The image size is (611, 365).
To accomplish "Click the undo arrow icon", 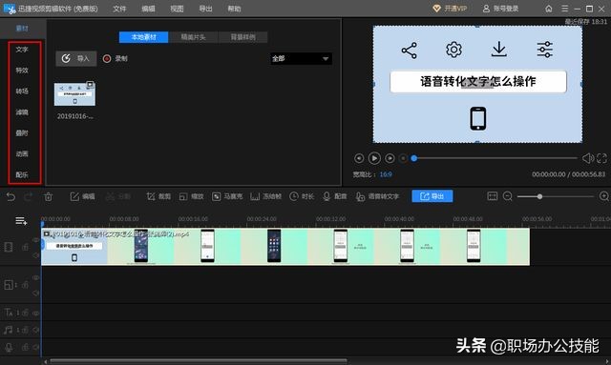I will click(11, 197).
